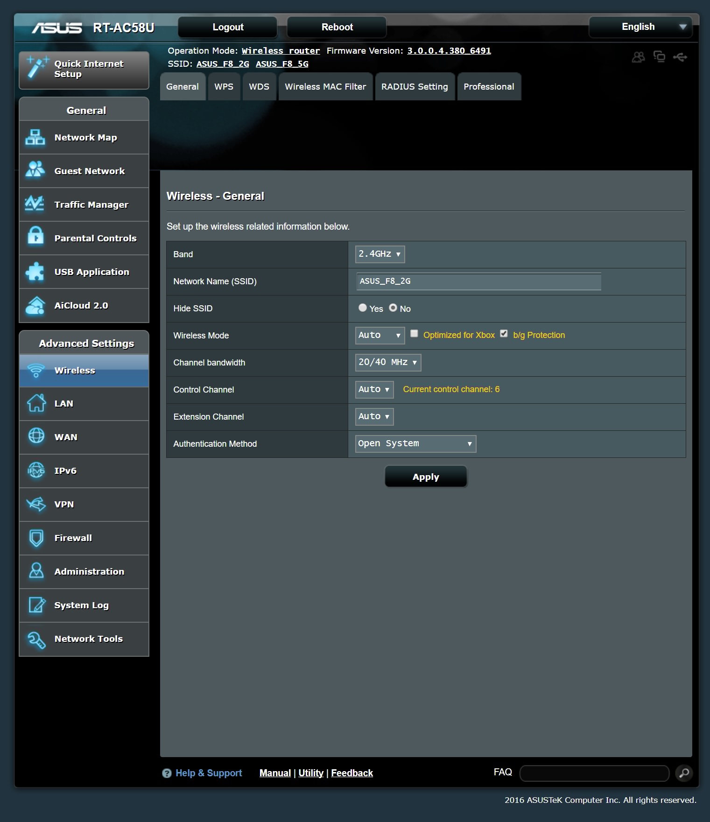Click the Administration user icon
Image resolution: width=710 pixels, height=822 pixels.
(x=36, y=571)
